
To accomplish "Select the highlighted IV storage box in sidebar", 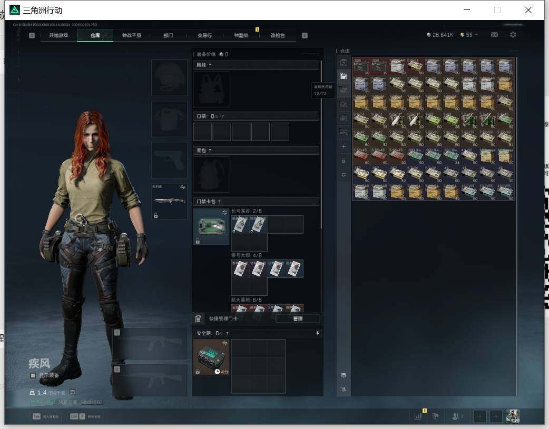I will (344, 76).
